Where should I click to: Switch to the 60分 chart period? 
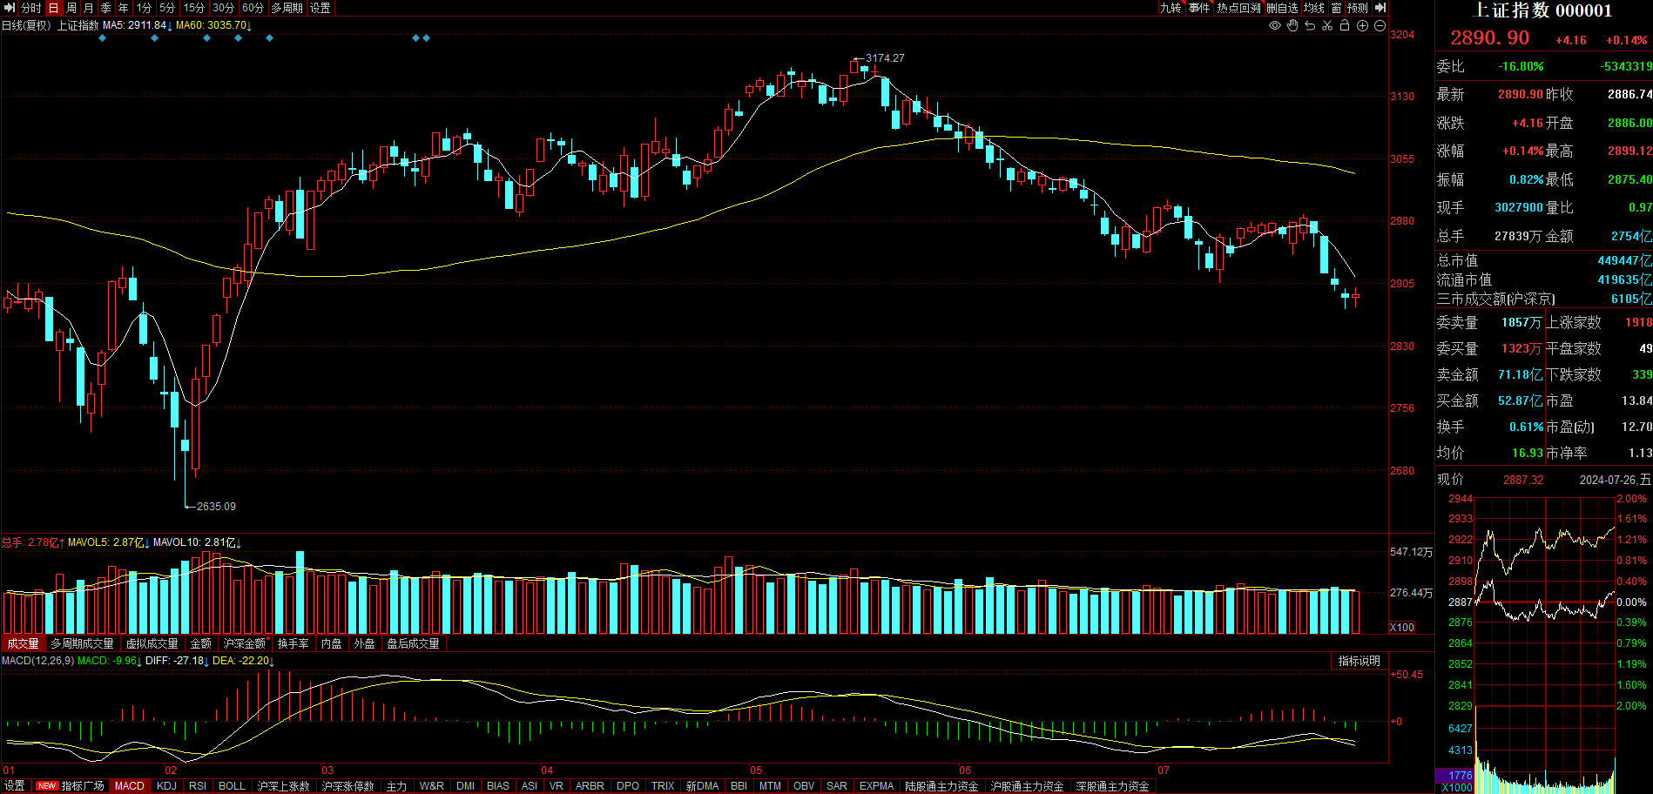[253, 8]
